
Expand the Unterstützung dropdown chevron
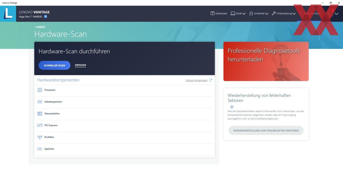(x=294, y=14)
